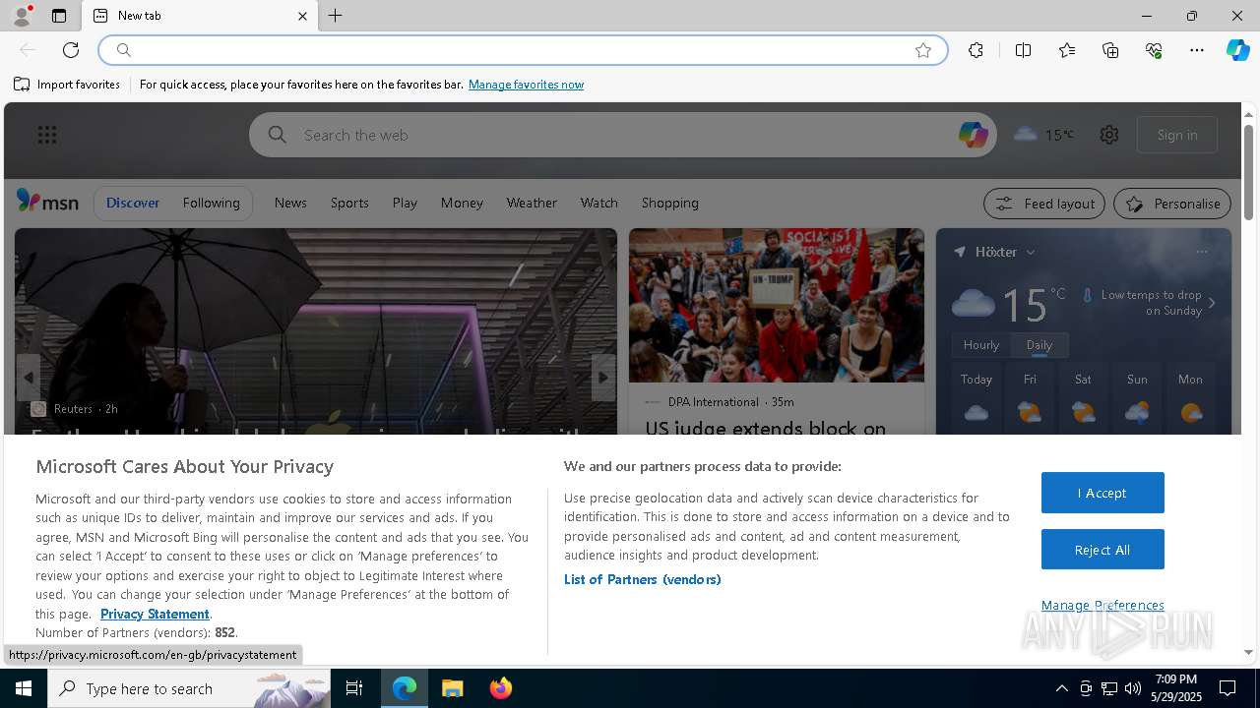Show hidden system tray icons chevron

(x=1061, y=688)
